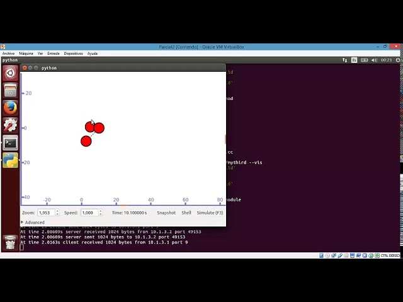Click the Zoom spinner arrows

(x=57, y=213)
